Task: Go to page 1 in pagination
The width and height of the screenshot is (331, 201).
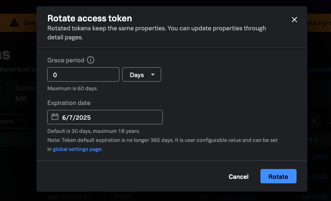Action: pos(313,121)
